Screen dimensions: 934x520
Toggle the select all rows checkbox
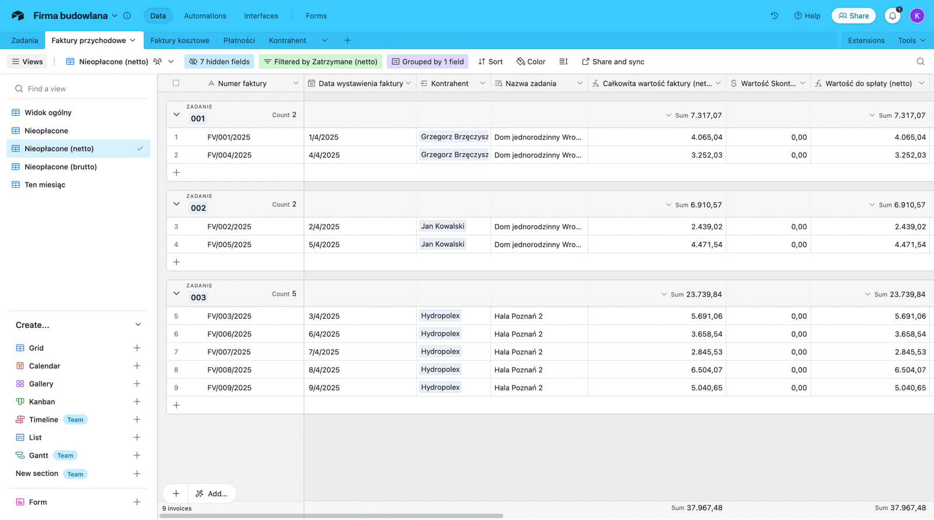pyautogui.click(x=176, y=83)
